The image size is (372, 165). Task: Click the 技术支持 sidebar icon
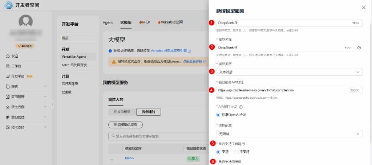(7, 127)
